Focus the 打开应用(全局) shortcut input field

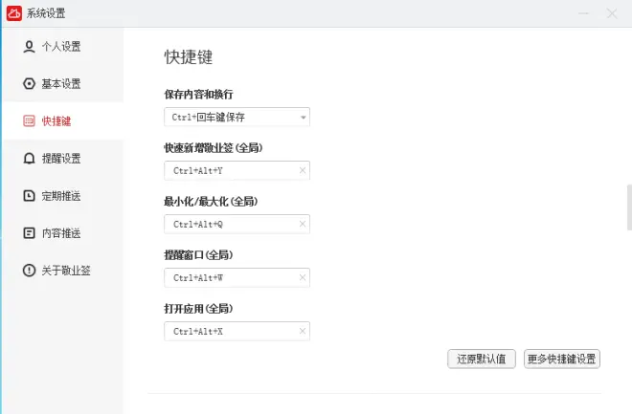pyautogui.click(x=237, y=331)
